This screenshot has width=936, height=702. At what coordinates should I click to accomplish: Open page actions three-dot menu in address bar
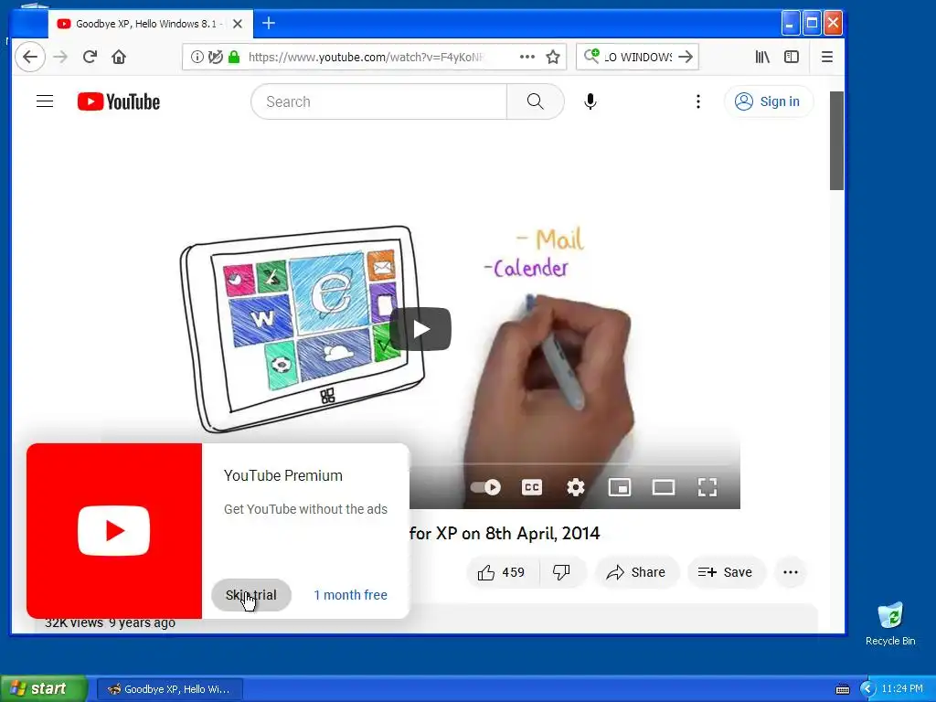(x=527, y=57)
